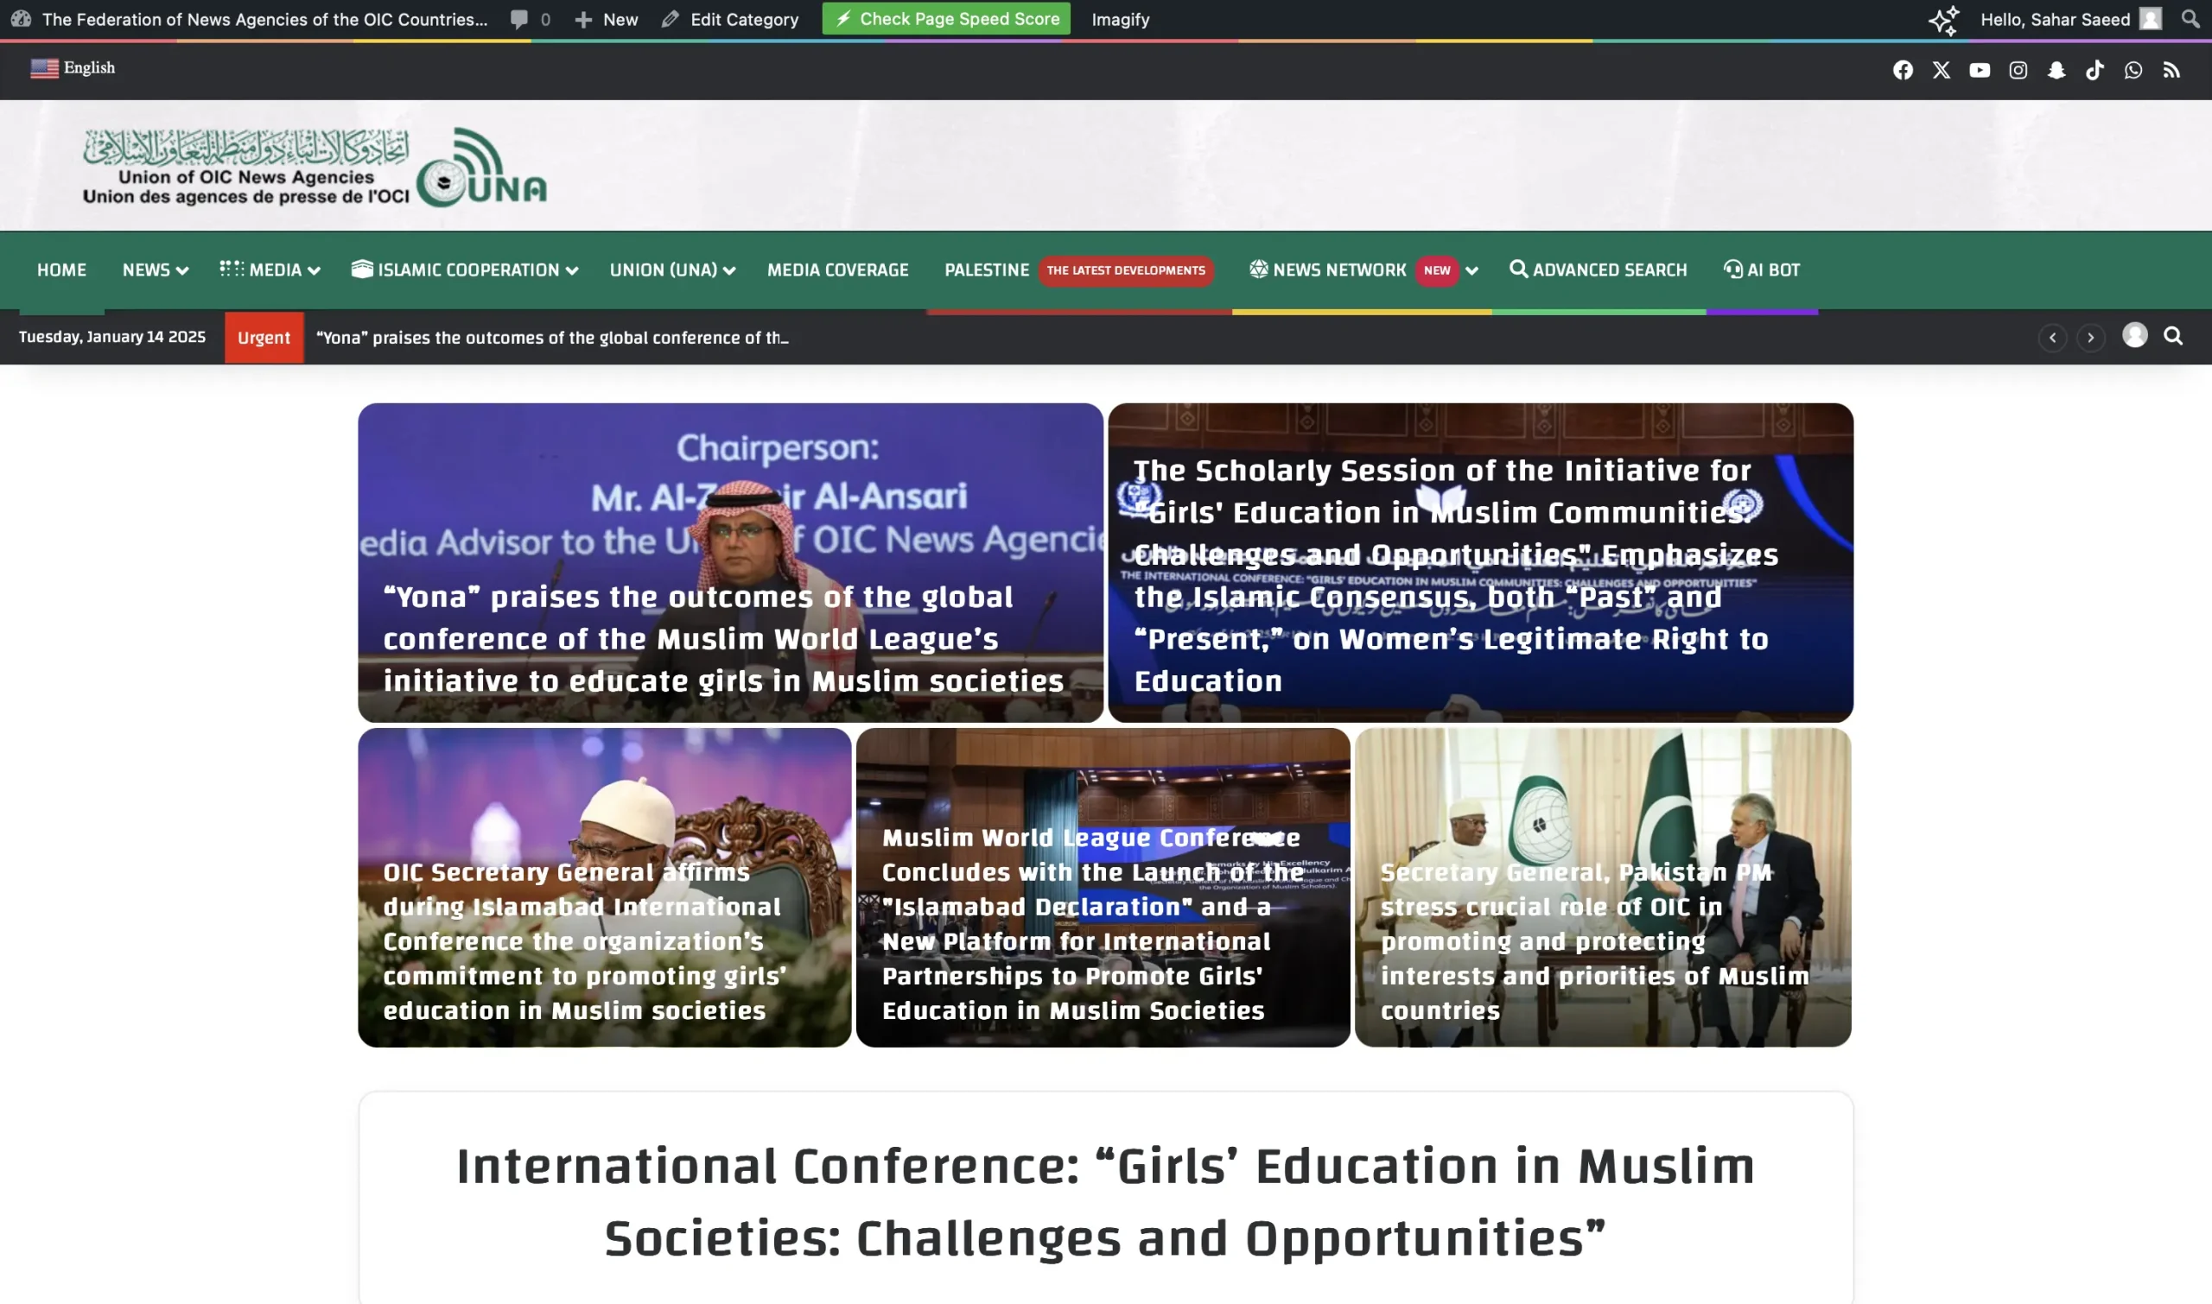This screenshot has width=2212, height=1304.
Task: Click Imagify in the admin bar
Action: [1120, 19]
